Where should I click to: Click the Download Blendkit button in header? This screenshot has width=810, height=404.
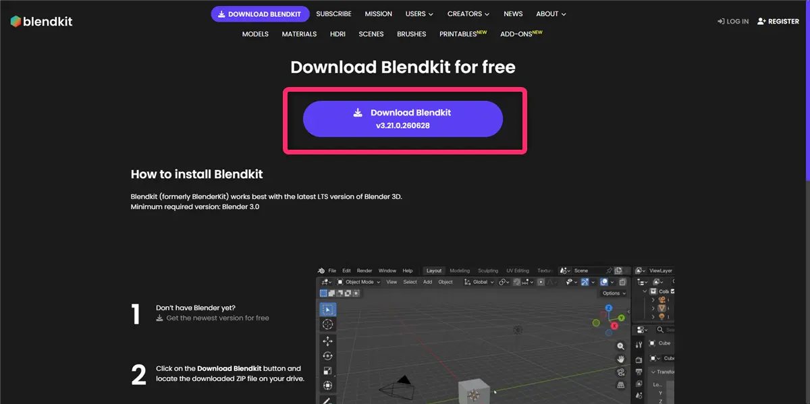tap(260, 13)
